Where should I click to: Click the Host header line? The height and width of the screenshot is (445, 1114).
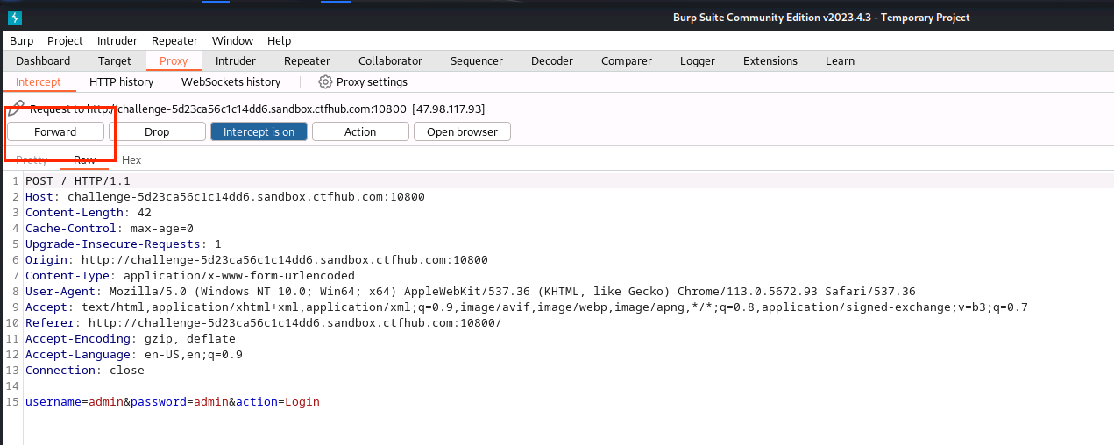225,196
